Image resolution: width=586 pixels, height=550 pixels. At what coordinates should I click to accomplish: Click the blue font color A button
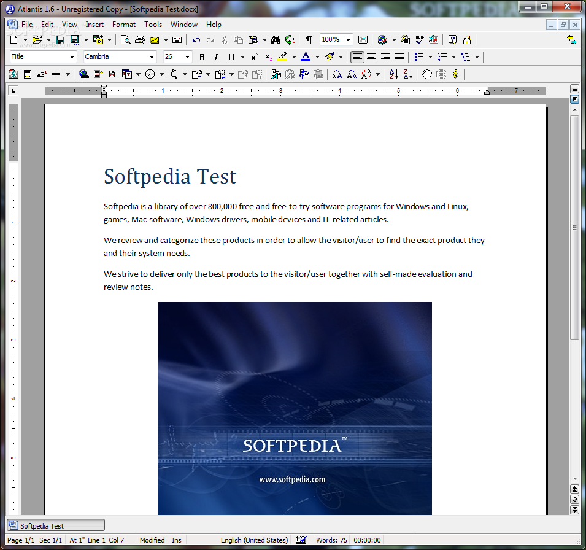pos(306,57)
